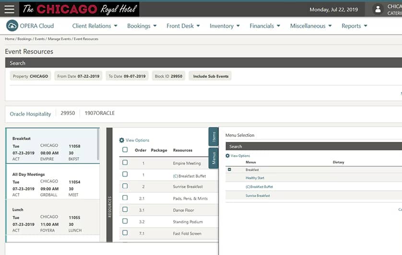Open the hamburger main menu
The width and height of the screenshot is (402, 255).
coord(9,9)
